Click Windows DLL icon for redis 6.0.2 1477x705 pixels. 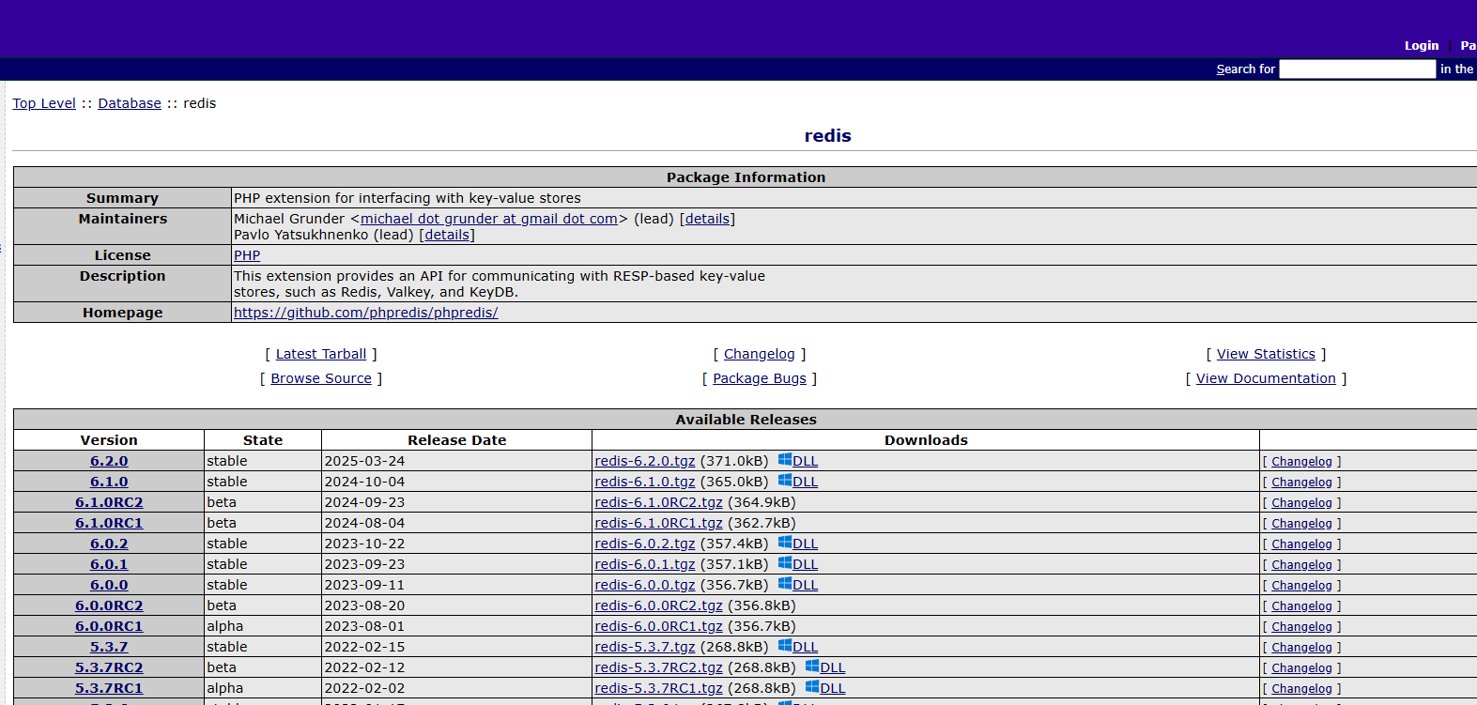point(785,543)
